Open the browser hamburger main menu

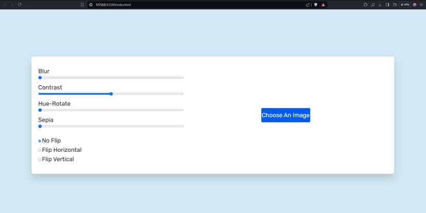(x=421, y=5)
